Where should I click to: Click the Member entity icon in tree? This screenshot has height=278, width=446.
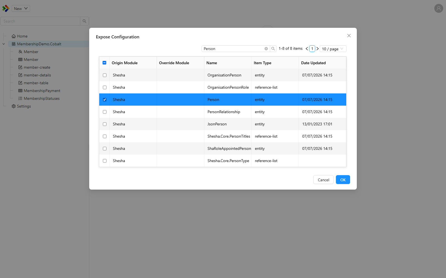(x=20, y=52)
